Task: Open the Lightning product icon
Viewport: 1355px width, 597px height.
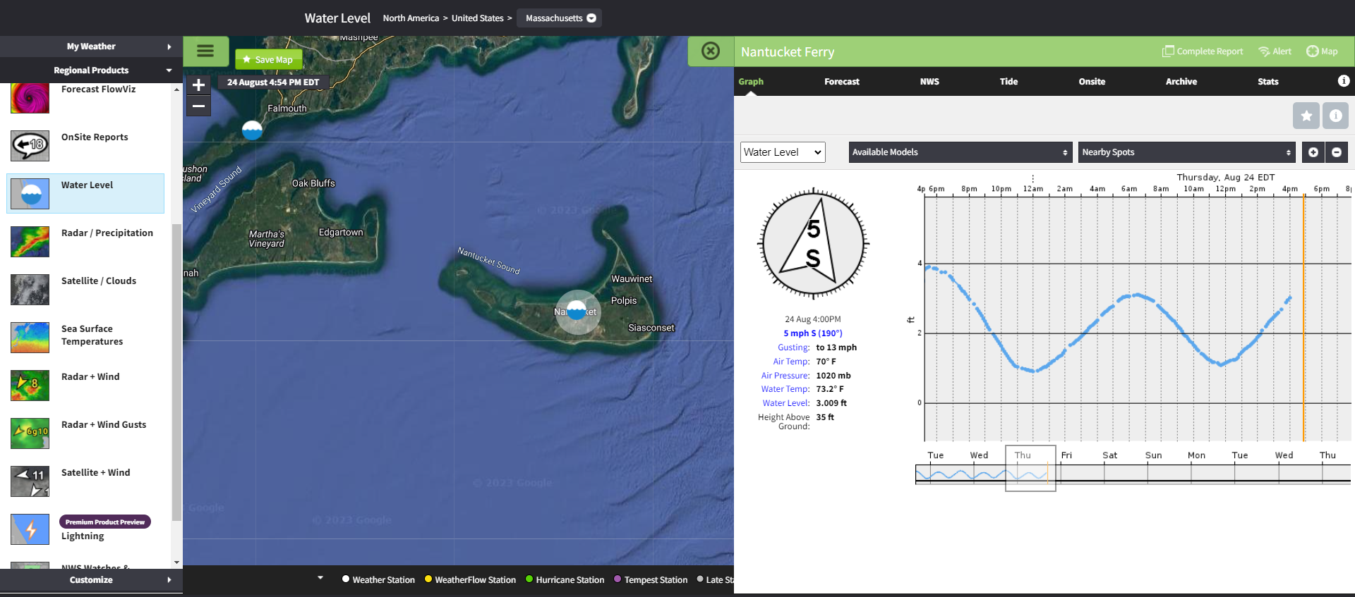Action: point(30,529)
